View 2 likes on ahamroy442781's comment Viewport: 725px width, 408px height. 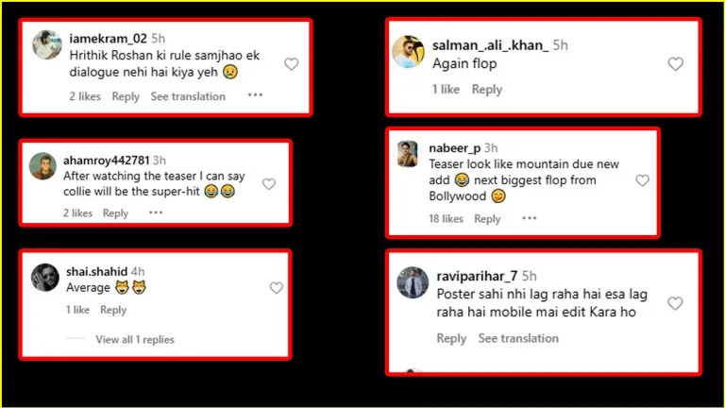(x=78, y=213)
